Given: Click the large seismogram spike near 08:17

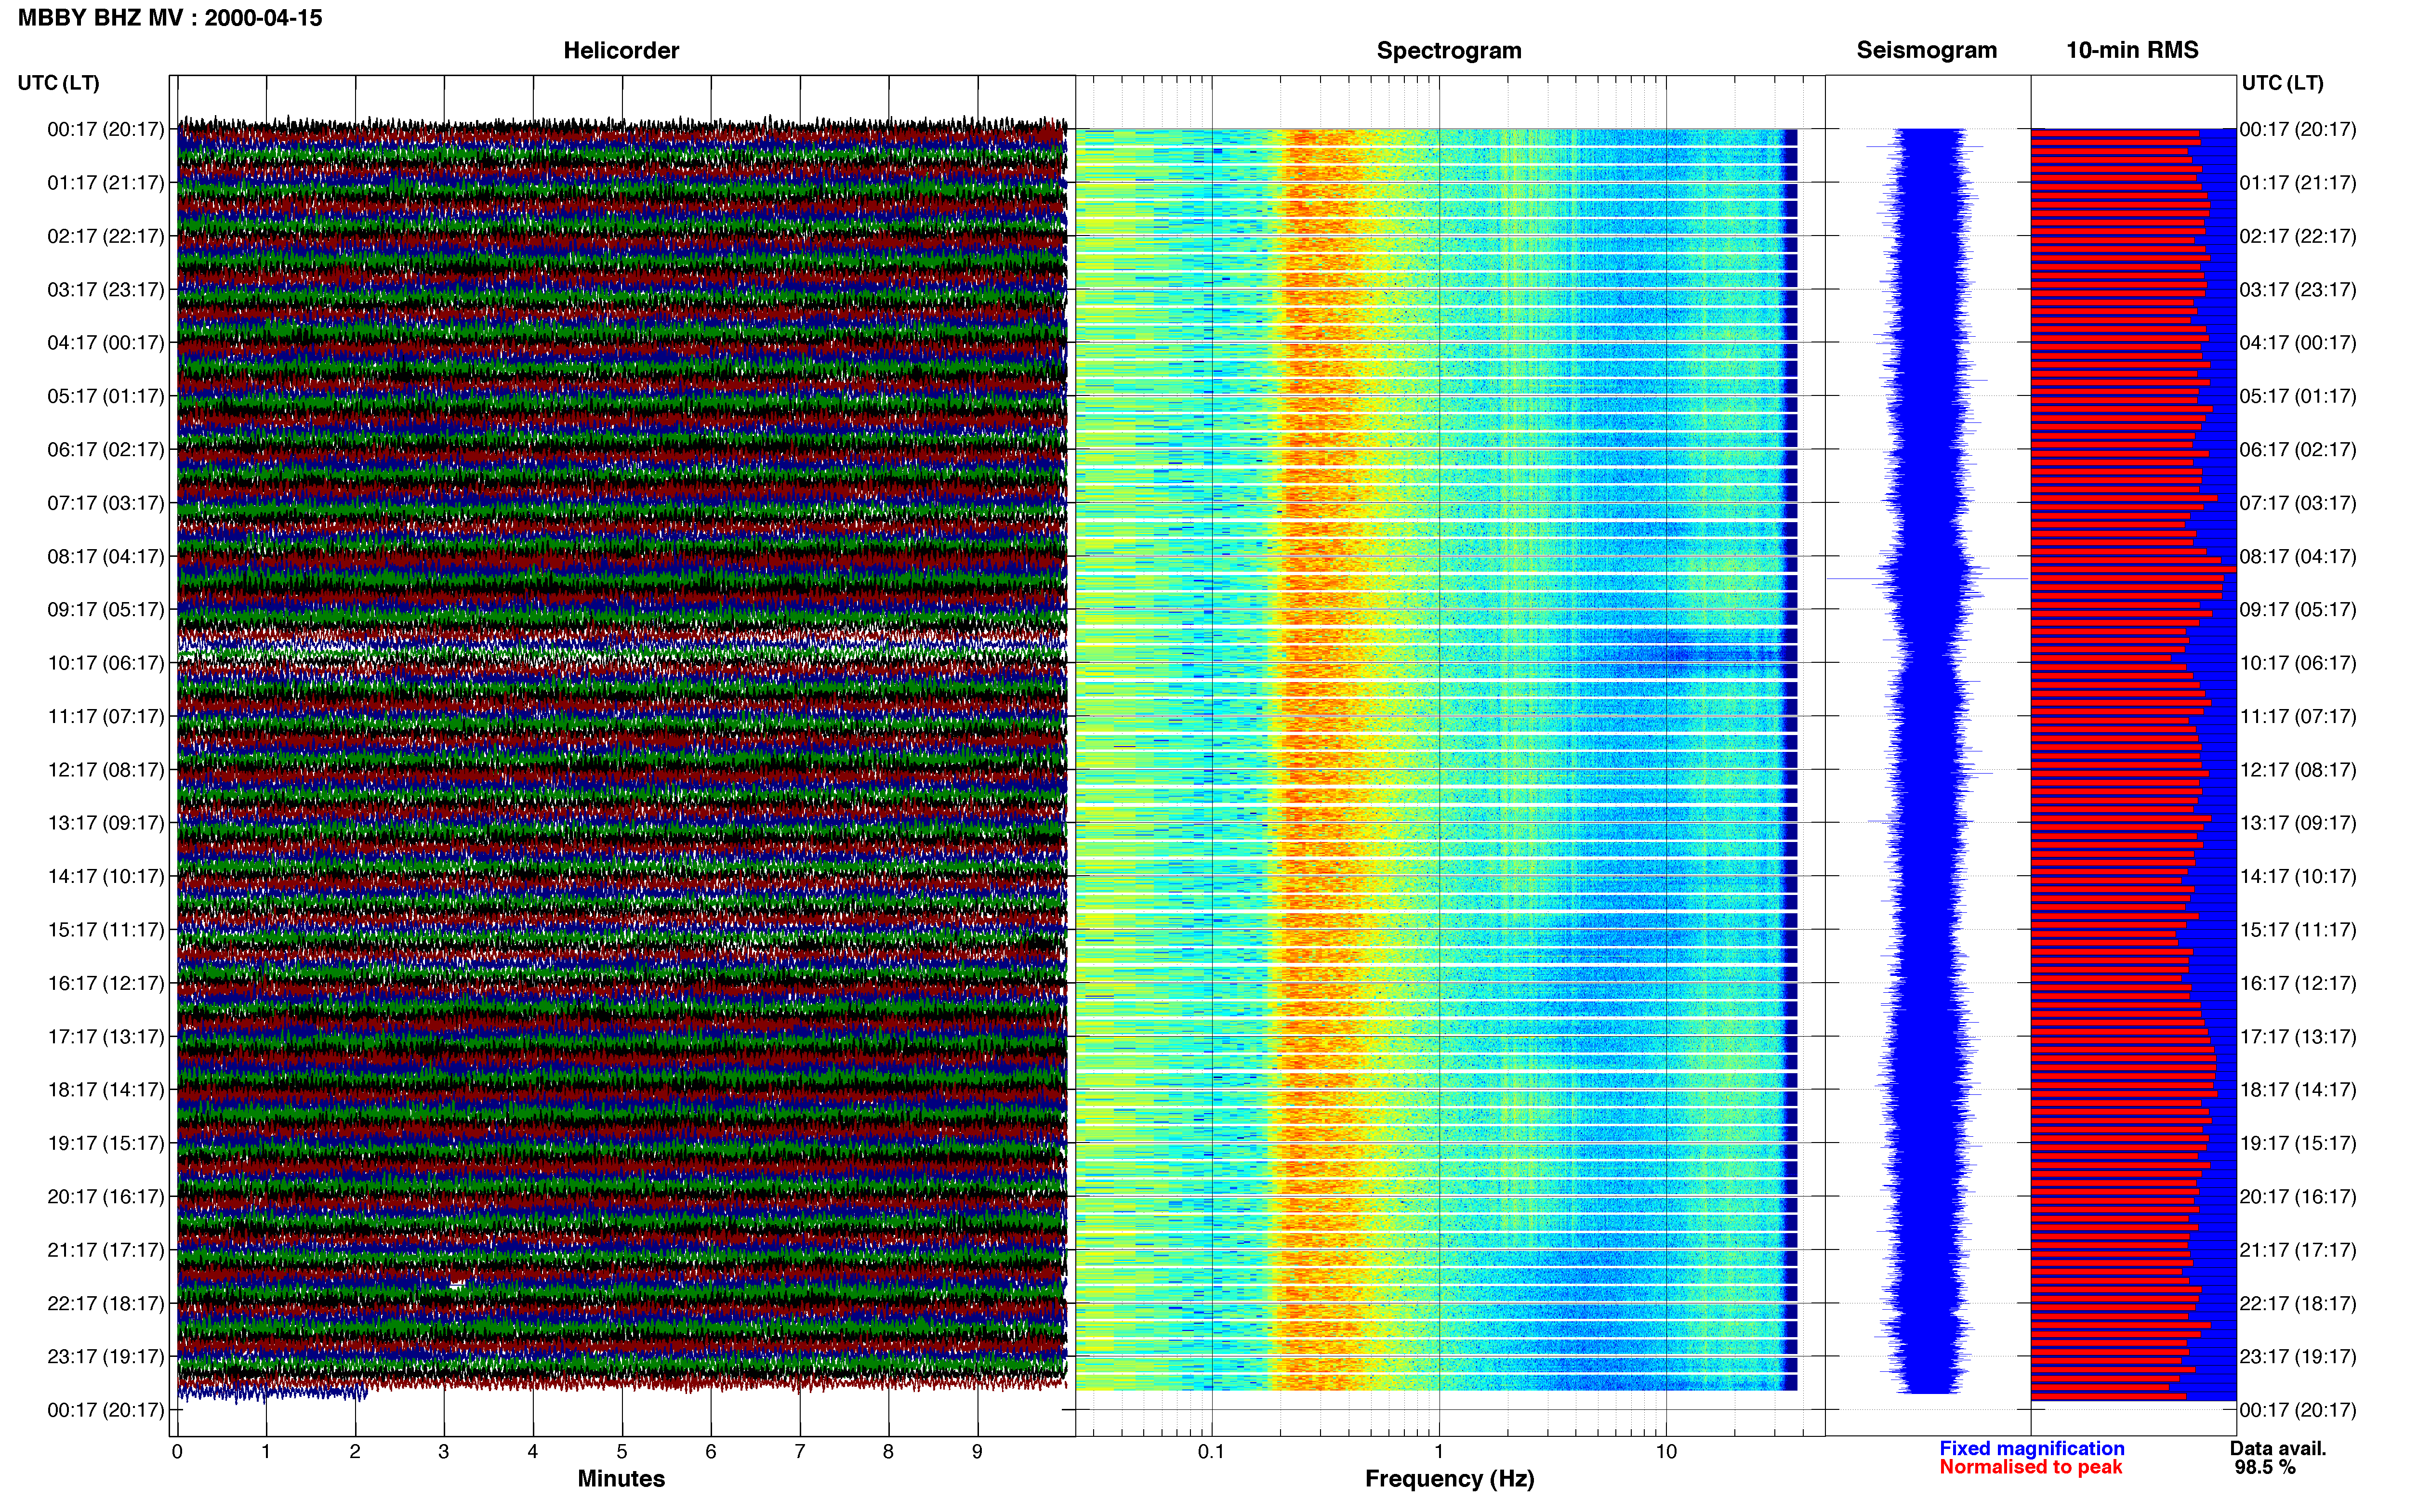Looking at the screenshot, I should pyautogui.click(x=1927, y=579).
